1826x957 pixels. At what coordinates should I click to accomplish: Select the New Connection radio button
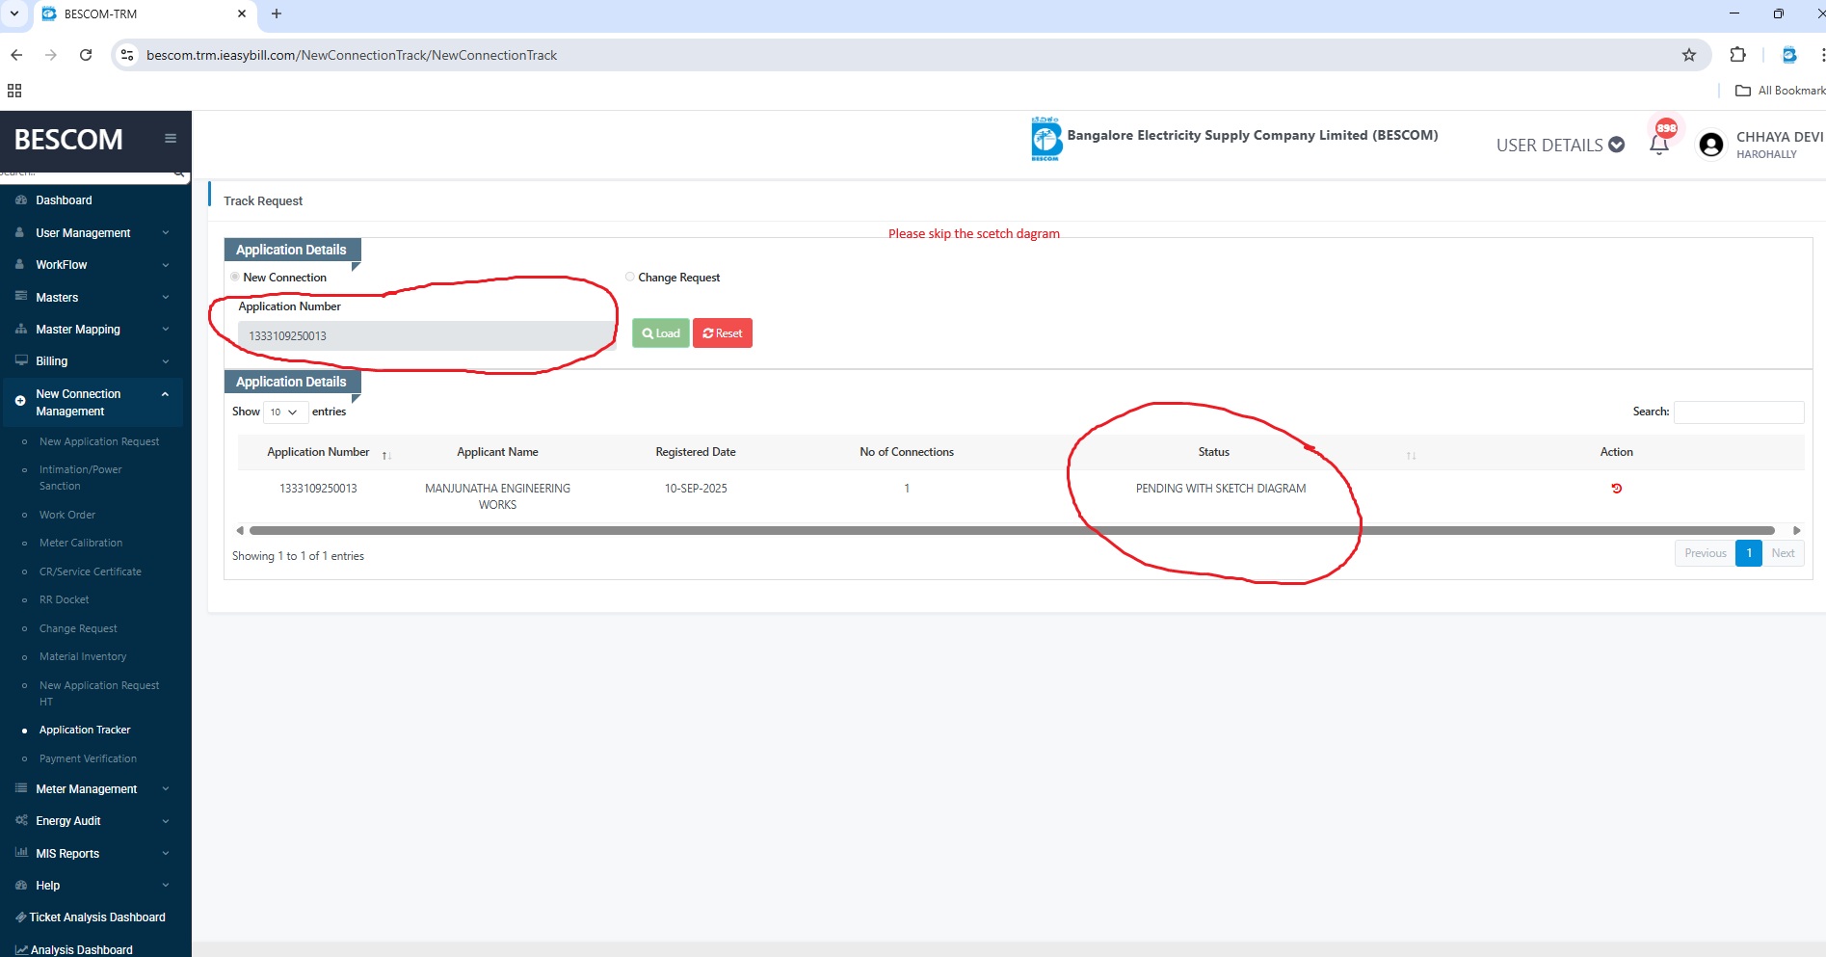click(235, 277)
